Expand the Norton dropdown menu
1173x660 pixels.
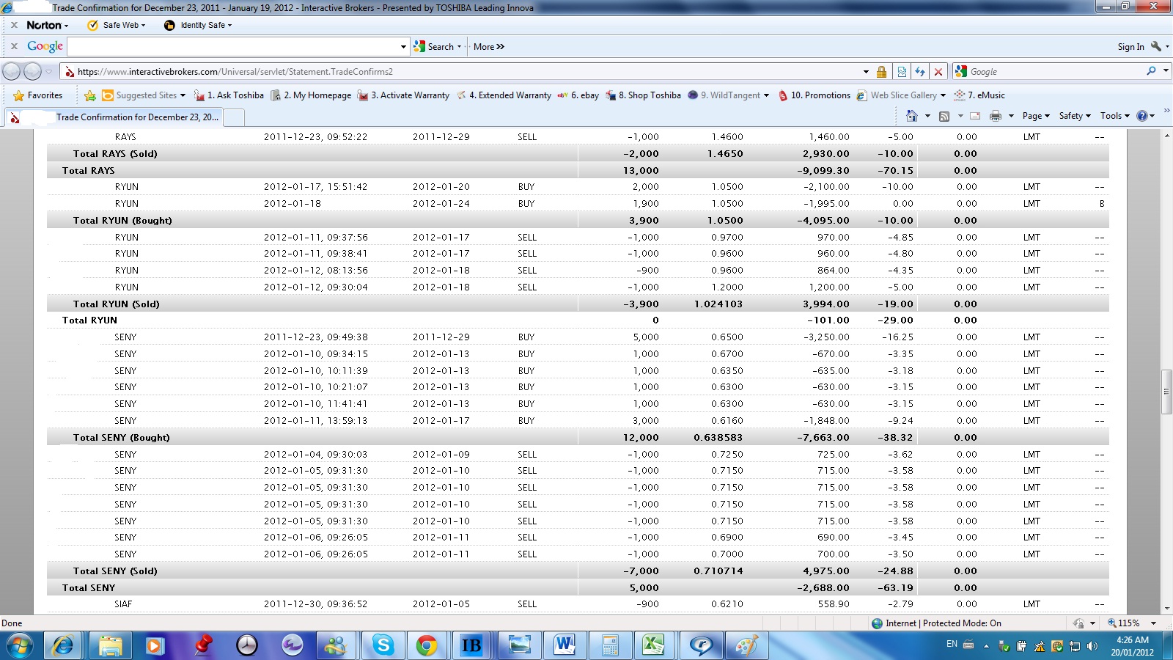48,25
